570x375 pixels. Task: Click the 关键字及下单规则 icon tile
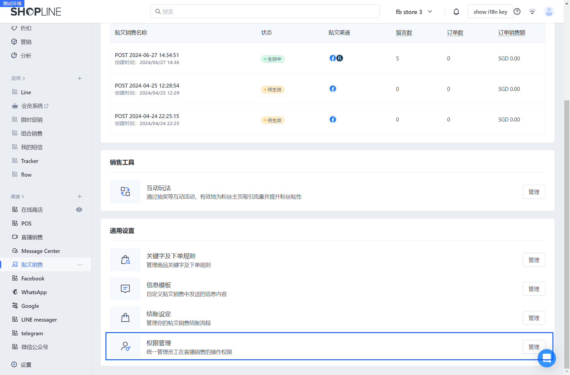pyautogui.click(x=125, y=260)
